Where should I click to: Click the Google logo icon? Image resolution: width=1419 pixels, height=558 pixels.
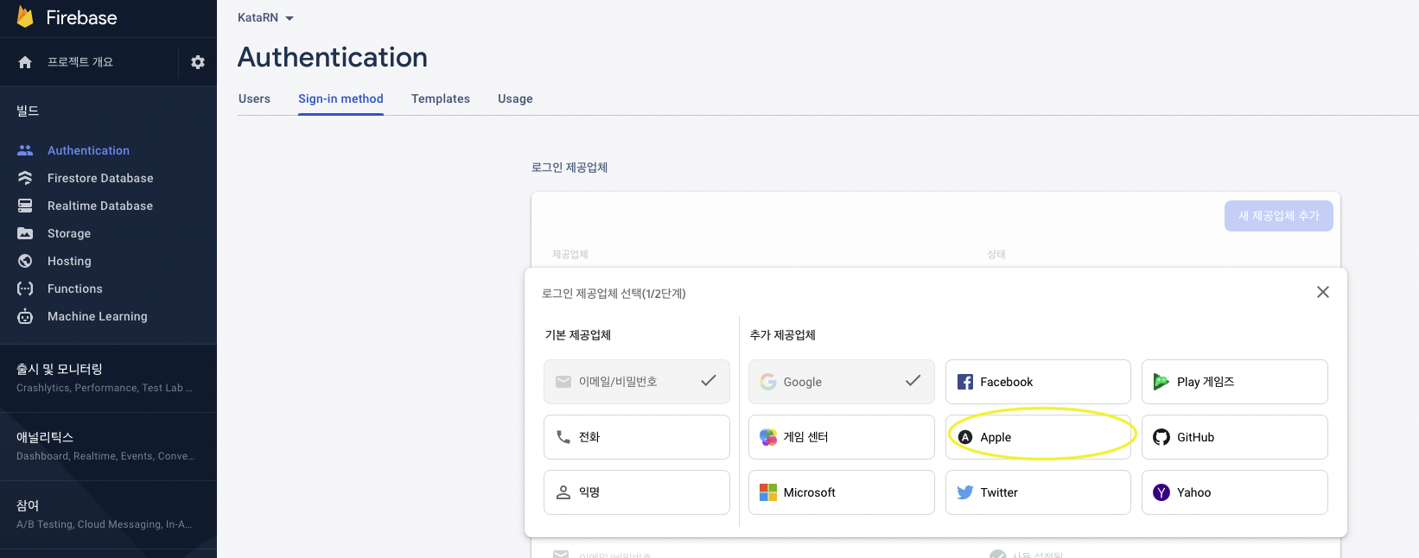[x=768, y=382]
